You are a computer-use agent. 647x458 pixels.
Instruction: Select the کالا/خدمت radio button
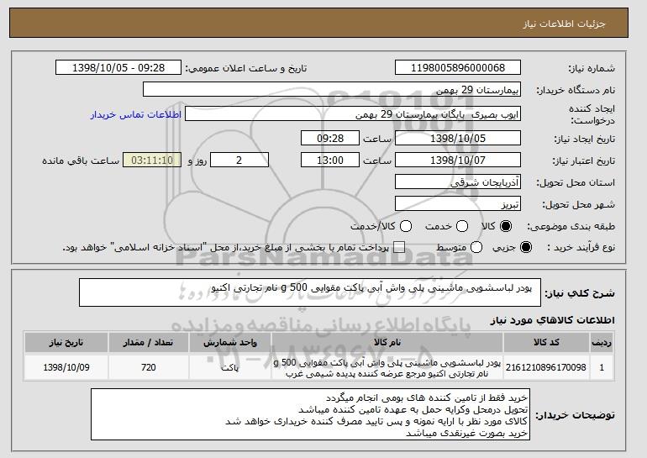pos(406,226)
